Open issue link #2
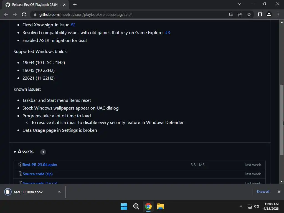Screen dimensions: 284x213 [x=73, y=25]
